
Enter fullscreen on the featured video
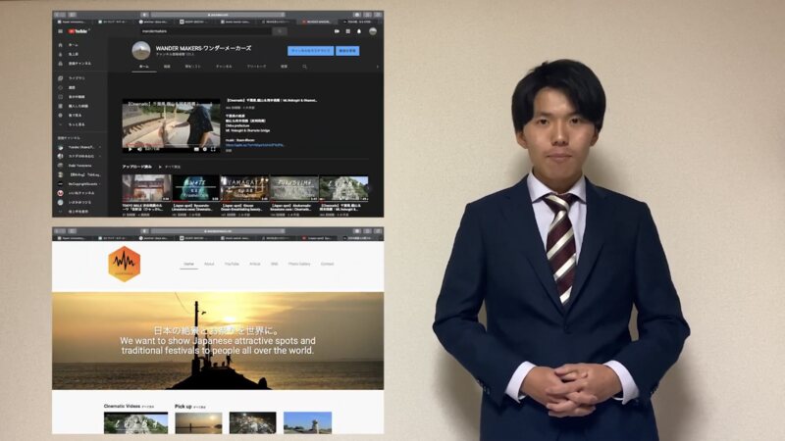click(213, 149)
